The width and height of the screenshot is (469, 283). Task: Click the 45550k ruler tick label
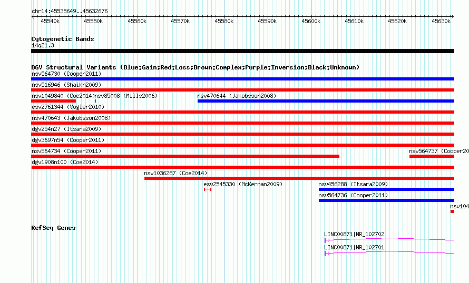(93, 21)
